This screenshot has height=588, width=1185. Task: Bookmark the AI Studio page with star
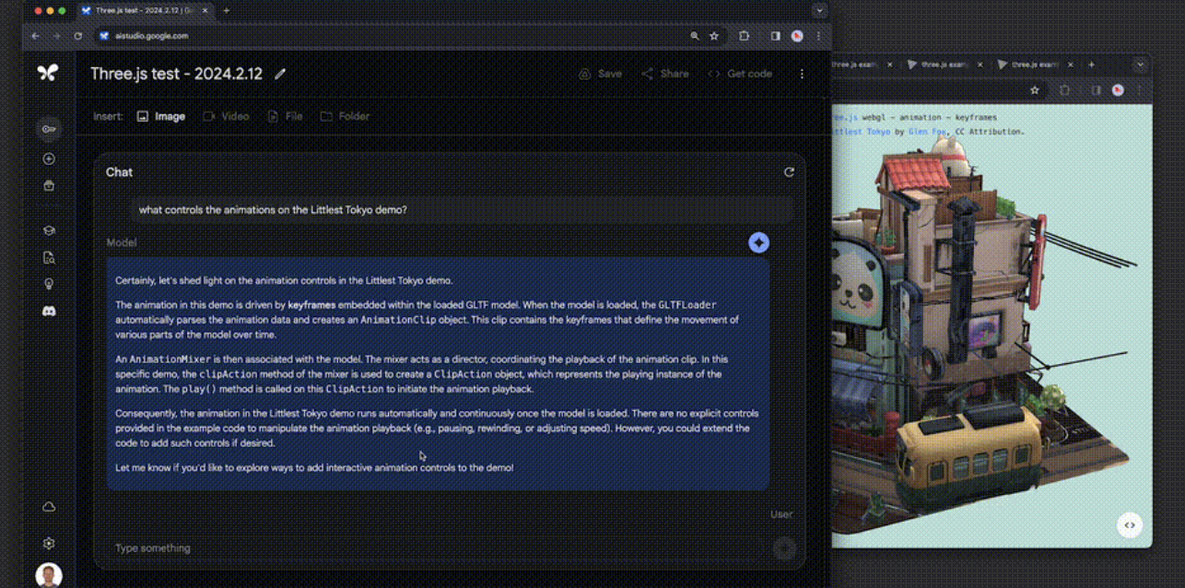[x=714, y=36]
